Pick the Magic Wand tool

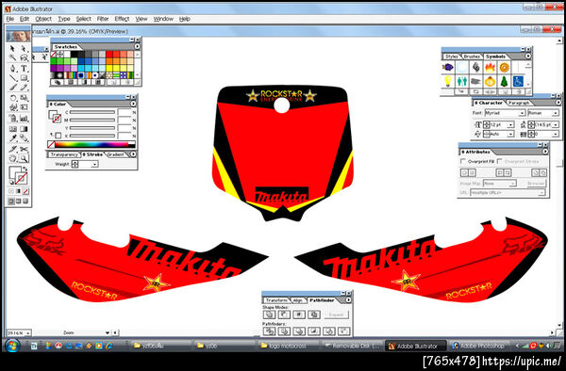click(x=12, y=57)
